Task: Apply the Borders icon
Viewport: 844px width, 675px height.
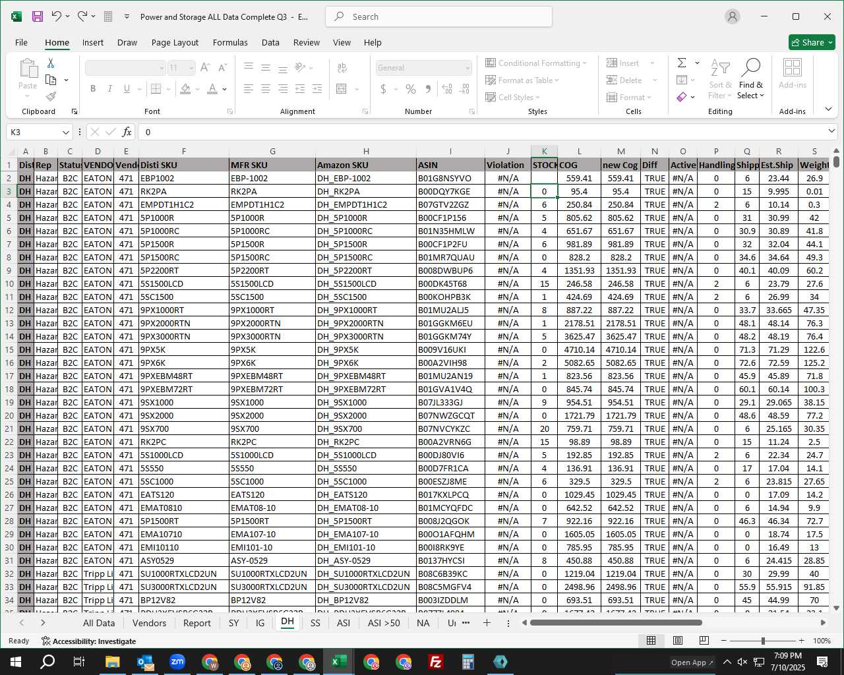Action: 156,88
